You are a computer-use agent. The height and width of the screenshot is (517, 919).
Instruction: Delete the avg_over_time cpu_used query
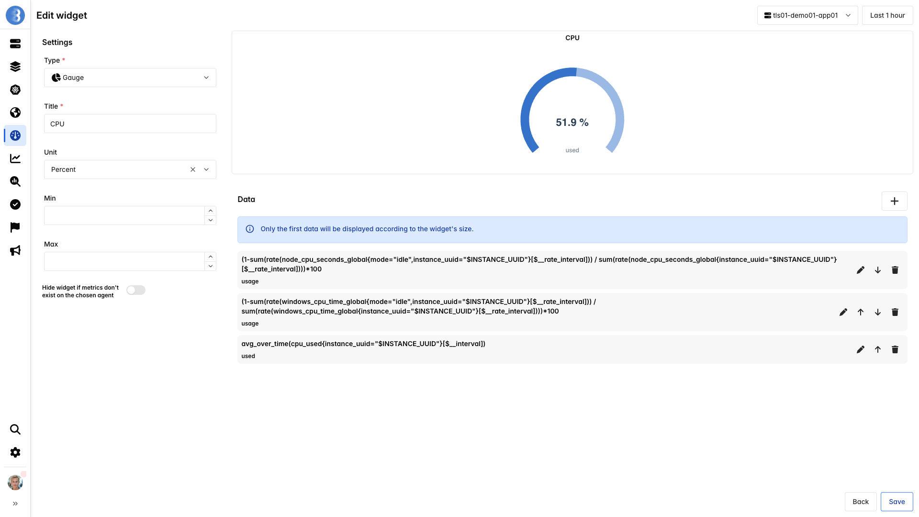[x=895, y=349]
